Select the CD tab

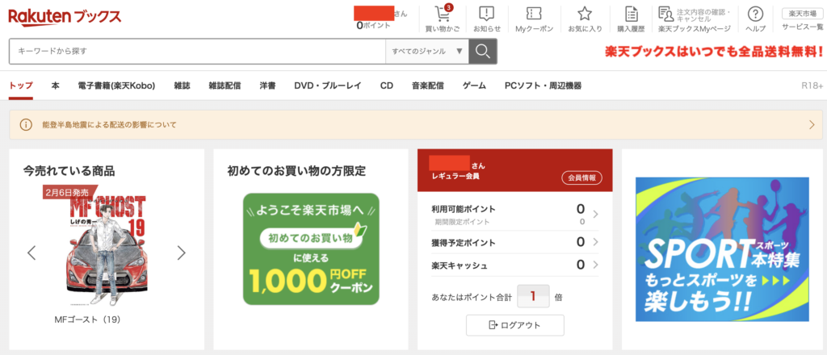tap(387, 86)
